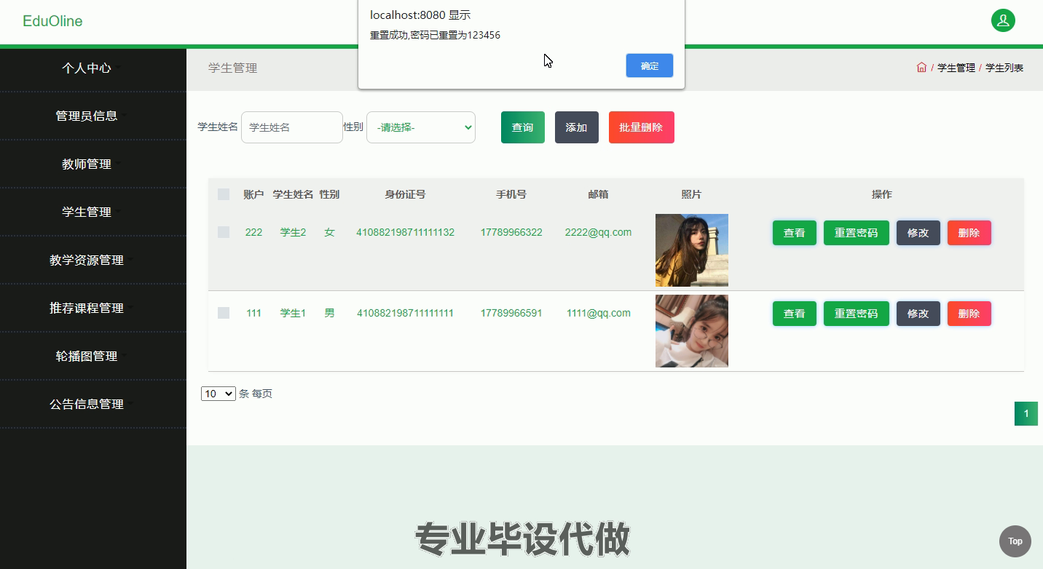Click the EduOline logo text
The height and width of the screenshot is (569, 1043).
pyautogui.click(x=52, y=21)
